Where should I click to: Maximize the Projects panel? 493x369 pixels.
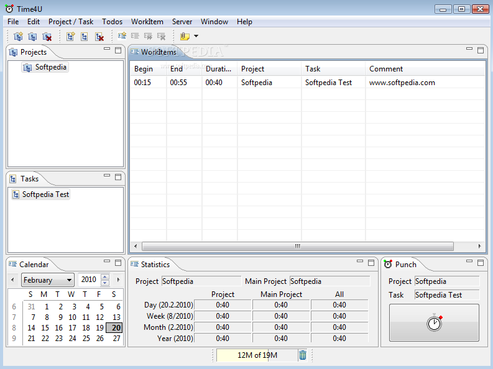tap(118, 50)
